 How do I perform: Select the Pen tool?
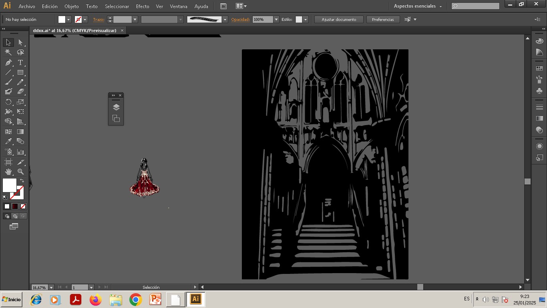(8, 63)
